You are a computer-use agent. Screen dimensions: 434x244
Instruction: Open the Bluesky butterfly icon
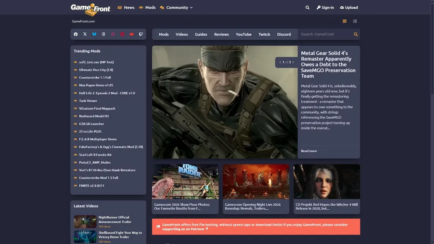point(94,34)
